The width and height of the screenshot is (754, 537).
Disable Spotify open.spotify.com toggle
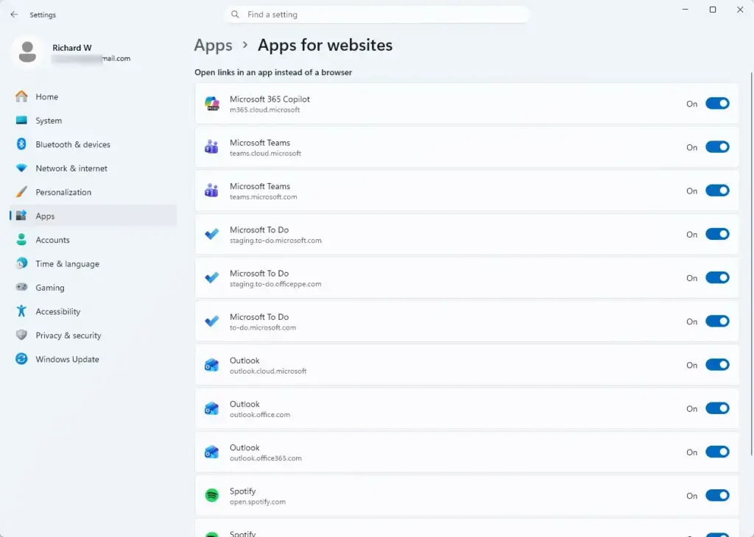[717, 496]
